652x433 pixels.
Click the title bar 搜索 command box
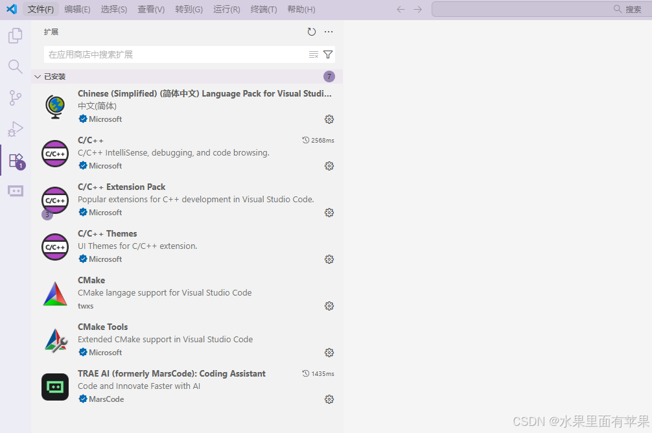[x=541, y=9]
